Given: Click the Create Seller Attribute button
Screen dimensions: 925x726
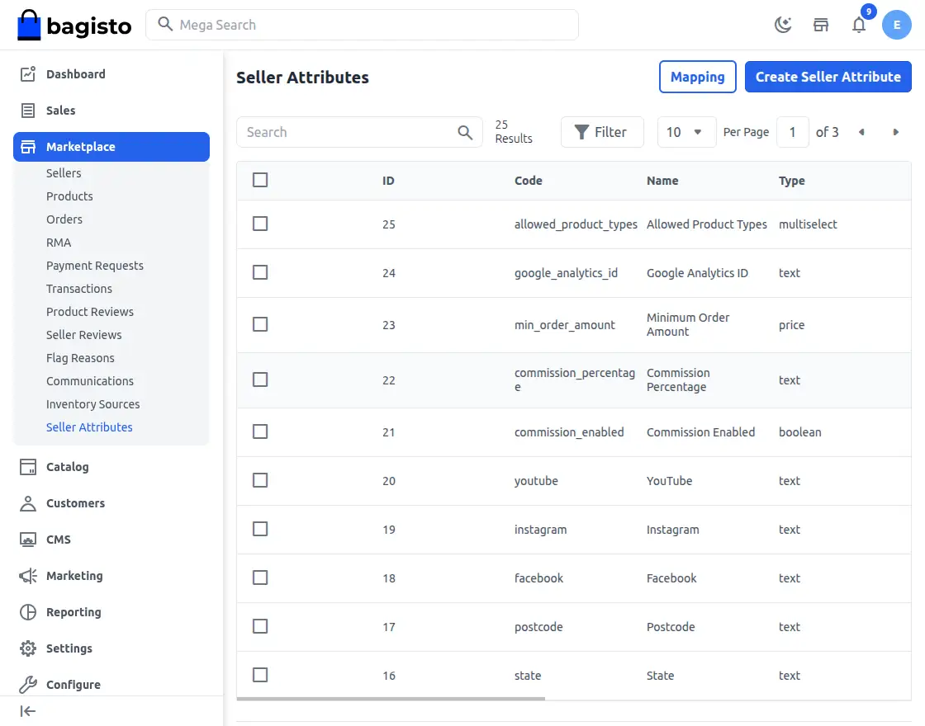Looking at the screenshot, I should pos(828,77).
